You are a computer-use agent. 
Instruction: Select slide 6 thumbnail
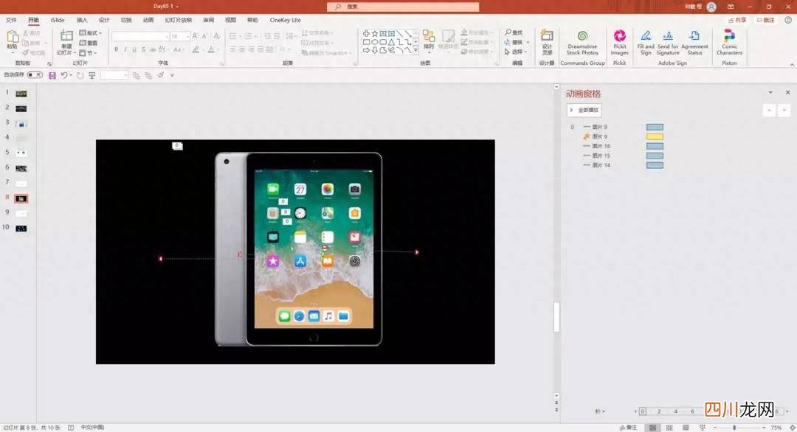[21, 169]
